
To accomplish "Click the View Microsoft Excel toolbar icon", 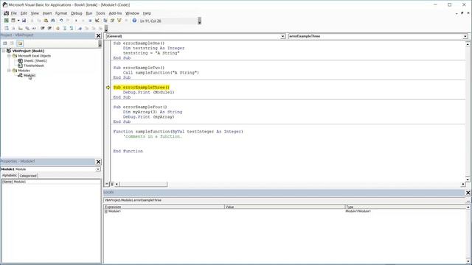I will coord(7,21).
